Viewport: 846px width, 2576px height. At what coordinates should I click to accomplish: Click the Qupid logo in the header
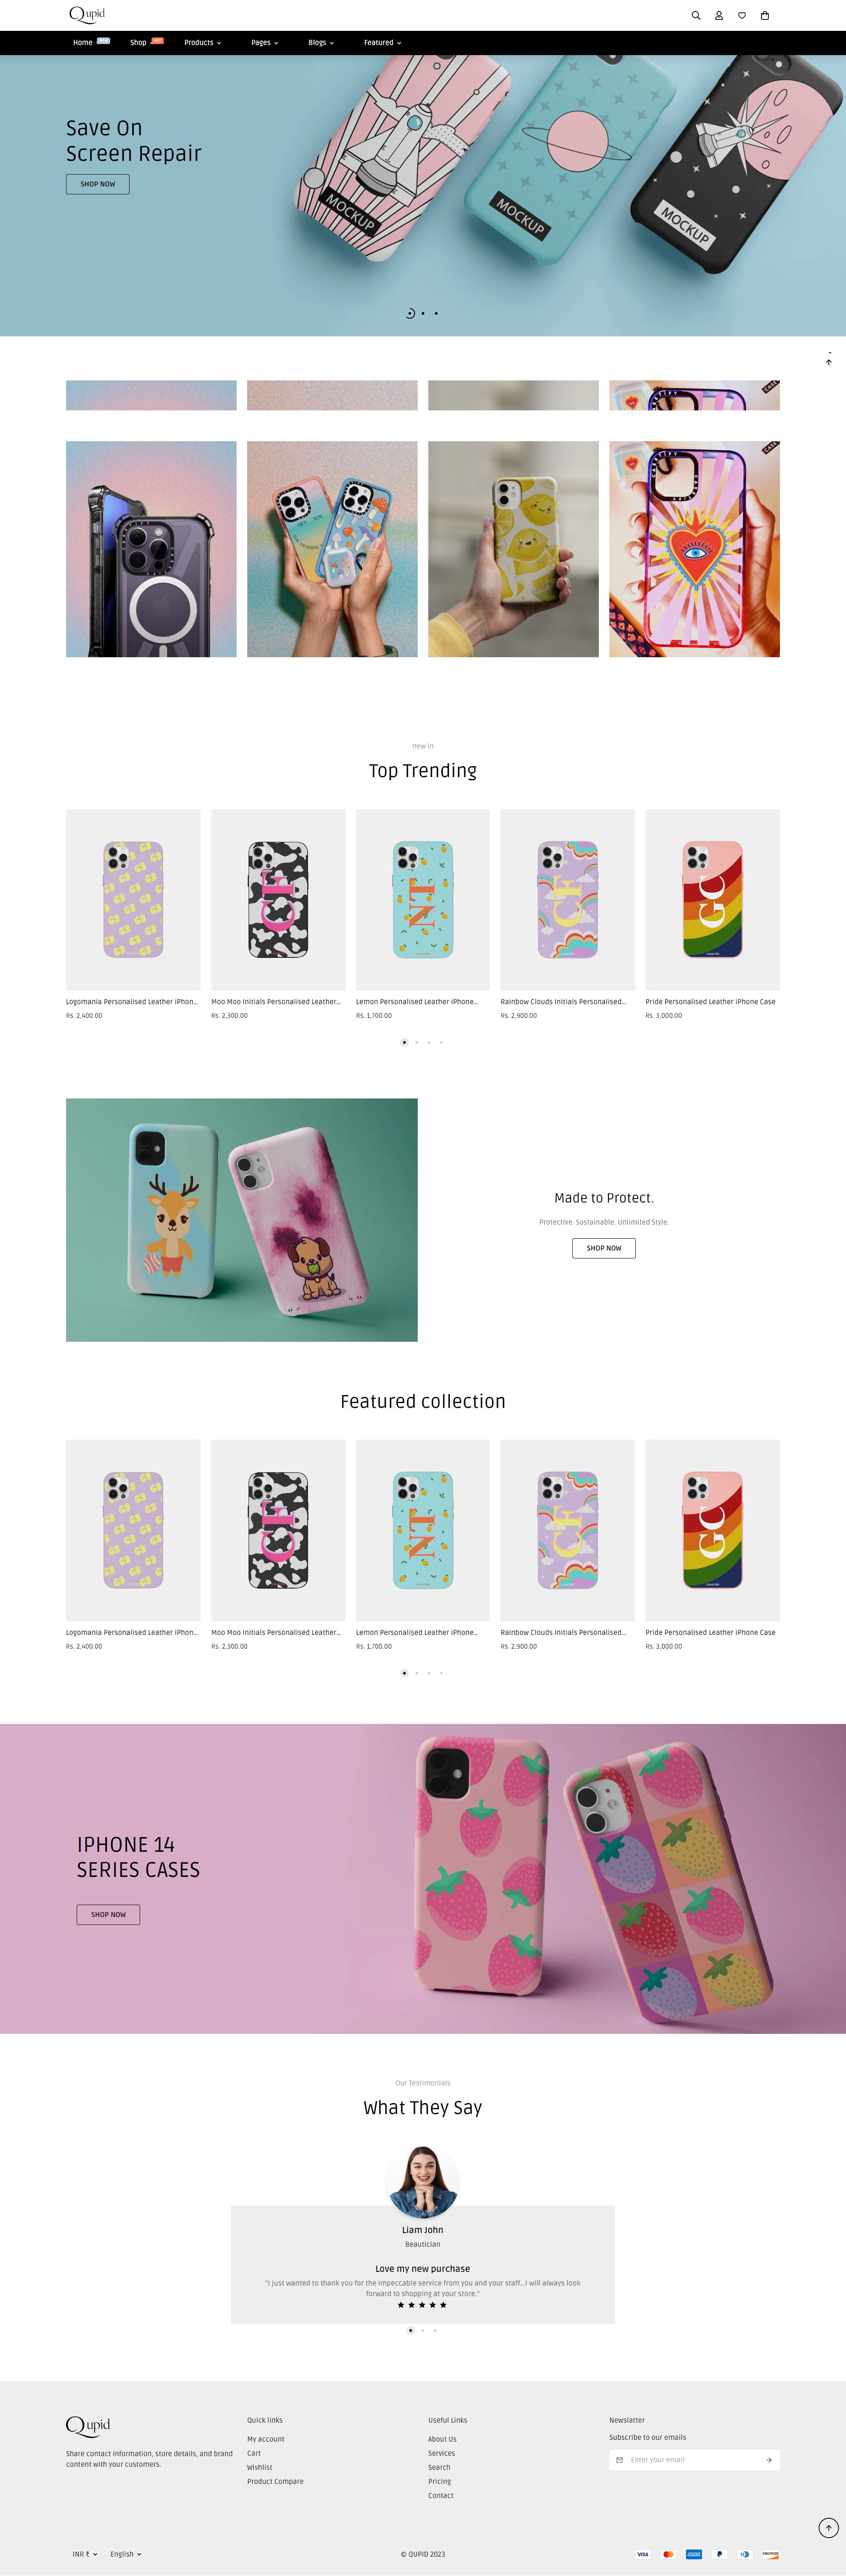point(87,14)
